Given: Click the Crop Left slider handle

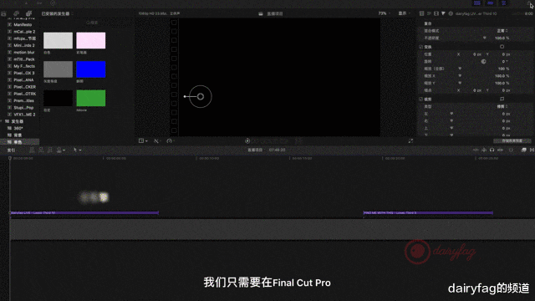Looking at the screenshot, I should 451,114.
